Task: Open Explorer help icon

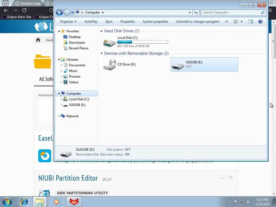Action: pos(260,22)
